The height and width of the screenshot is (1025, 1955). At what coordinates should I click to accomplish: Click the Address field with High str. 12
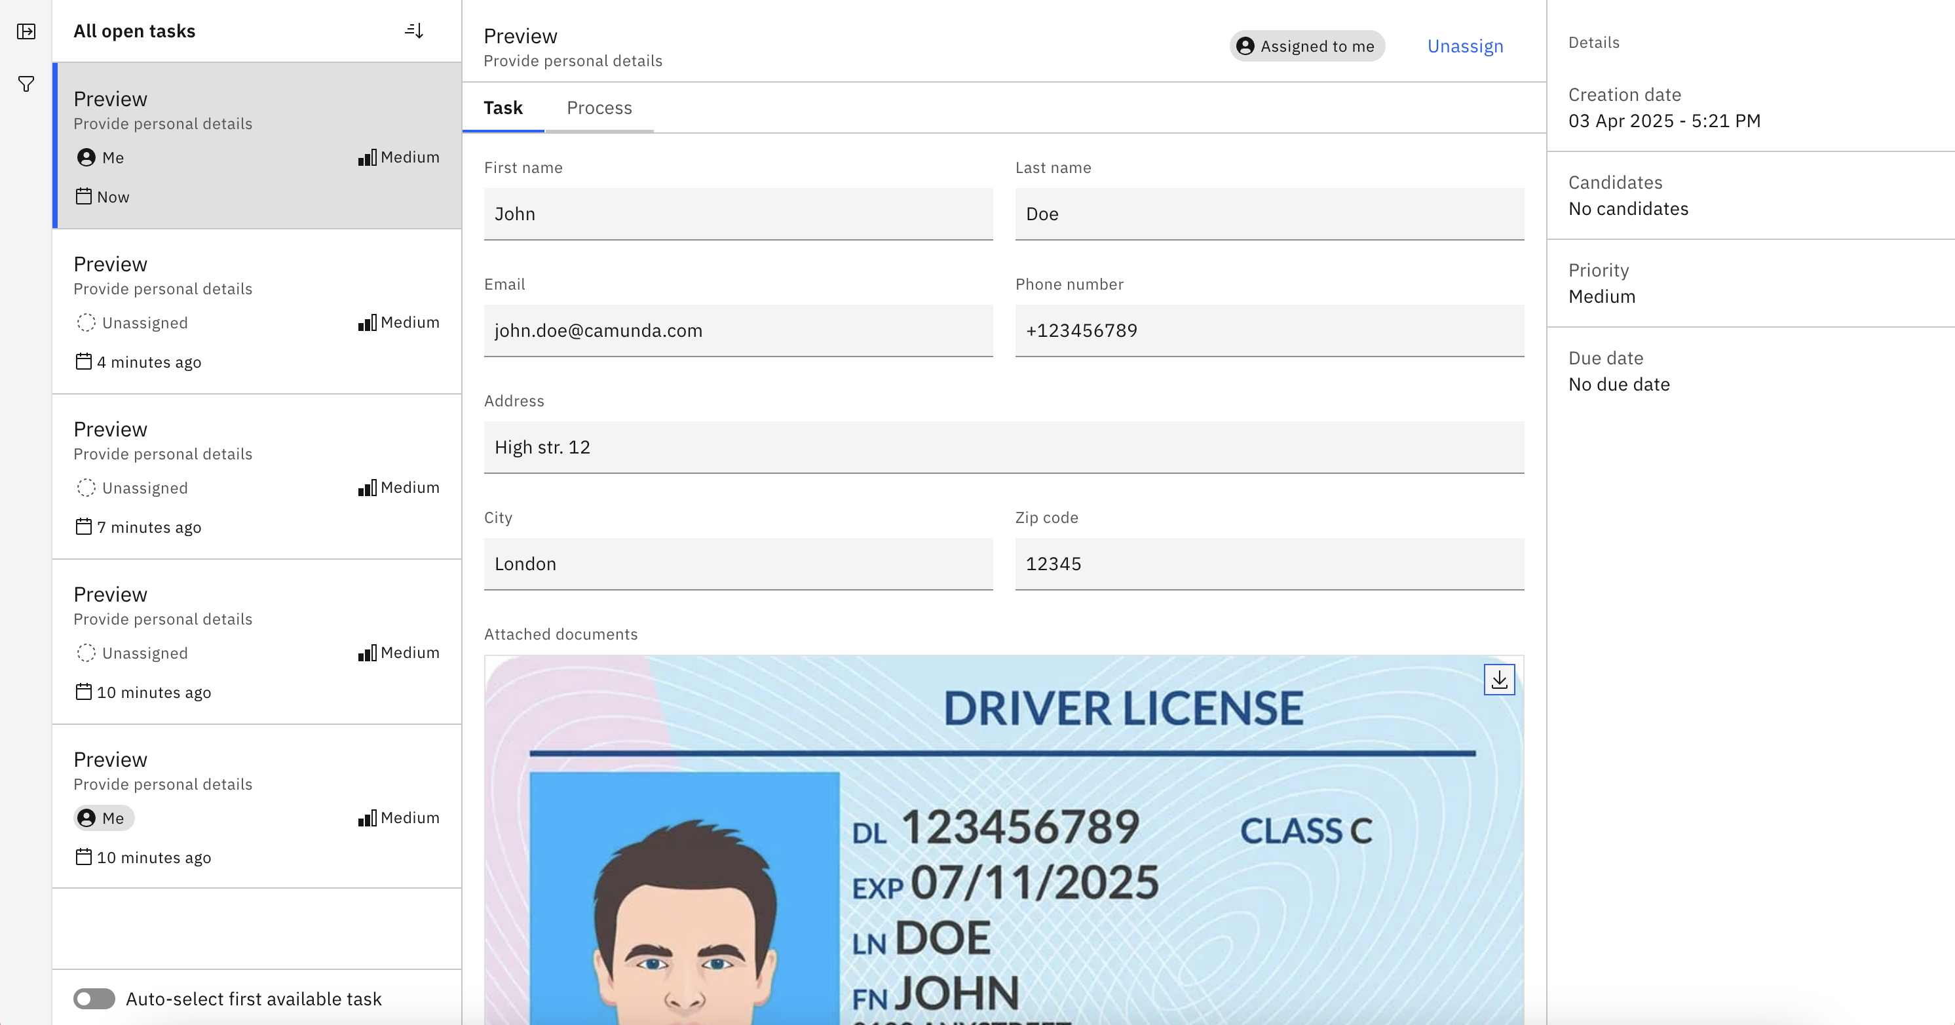[x=1003, y=447]
